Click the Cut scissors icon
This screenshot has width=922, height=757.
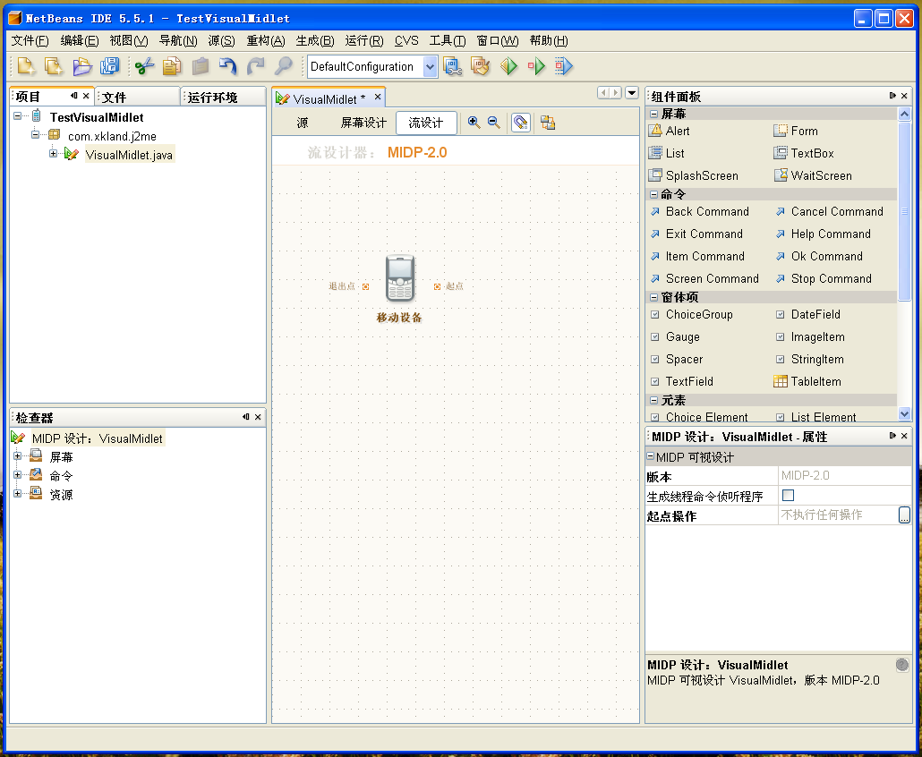click(144, 66)
